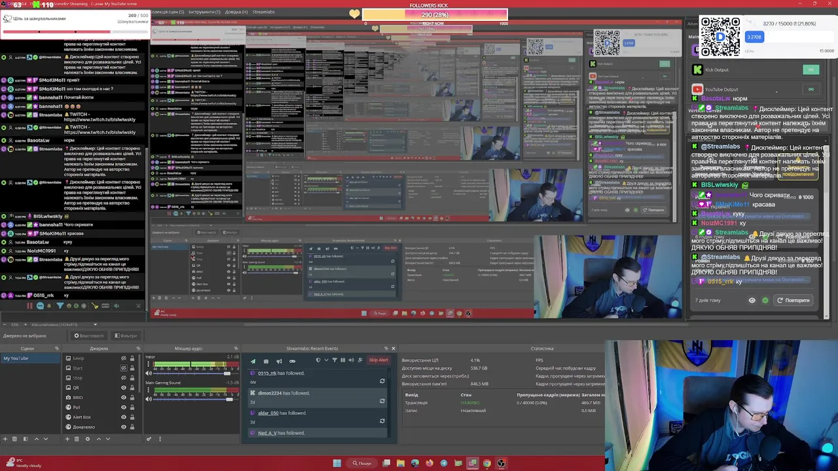838x471 pixels.
Task: Open the aldar_050 follower link
Action: coord(268,413)
